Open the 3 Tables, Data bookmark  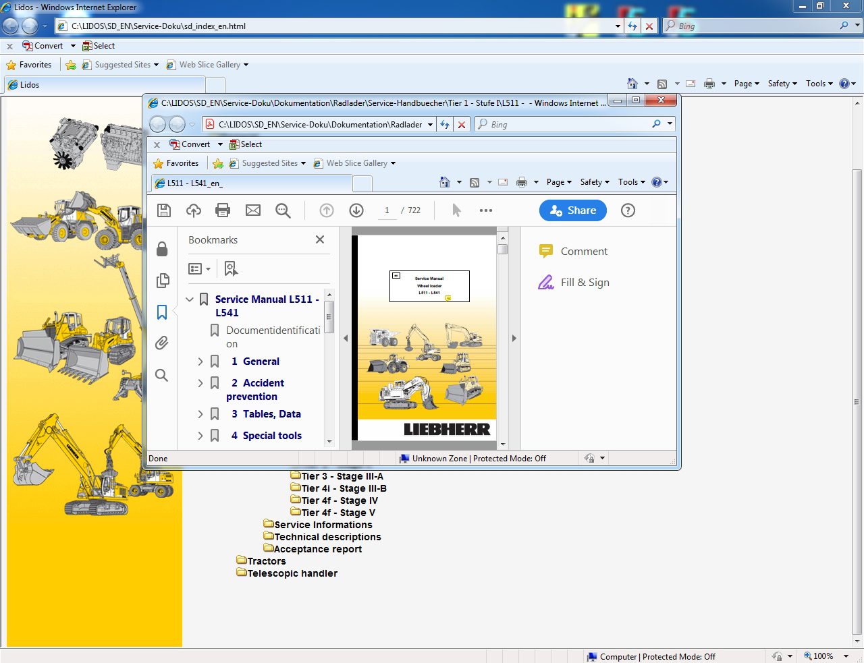click(266, 414)
